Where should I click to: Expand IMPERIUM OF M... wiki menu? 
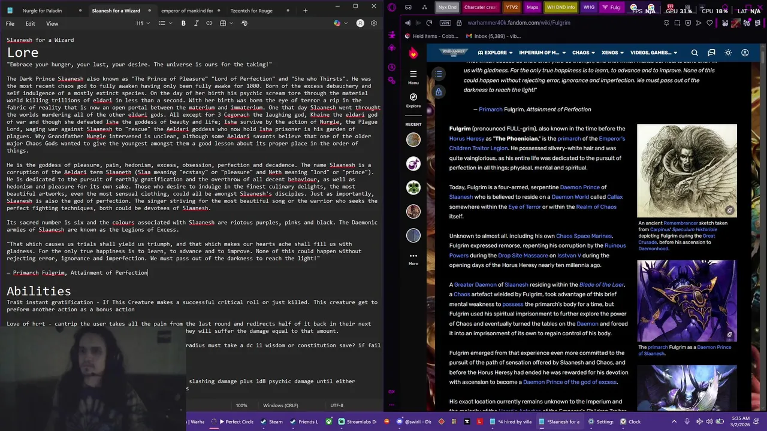click(x=542, y=53)
